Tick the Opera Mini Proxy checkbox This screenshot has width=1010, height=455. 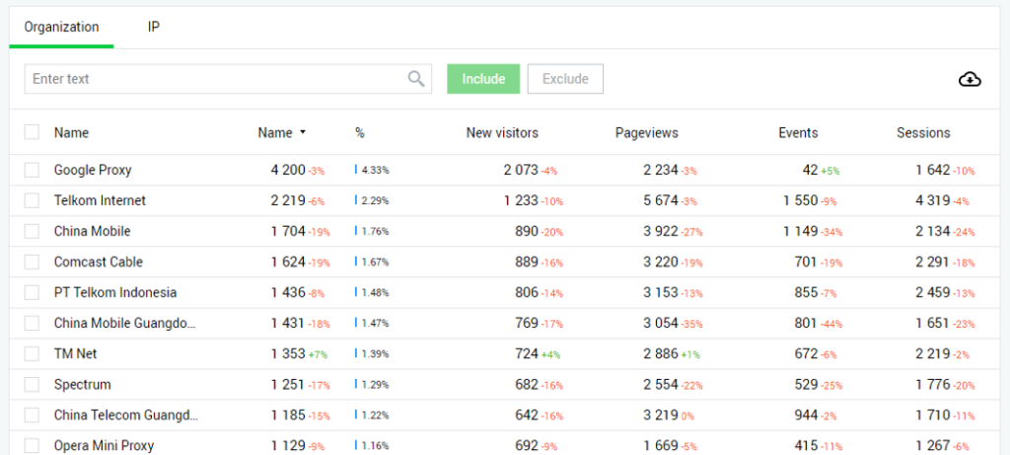coord(32,445)
